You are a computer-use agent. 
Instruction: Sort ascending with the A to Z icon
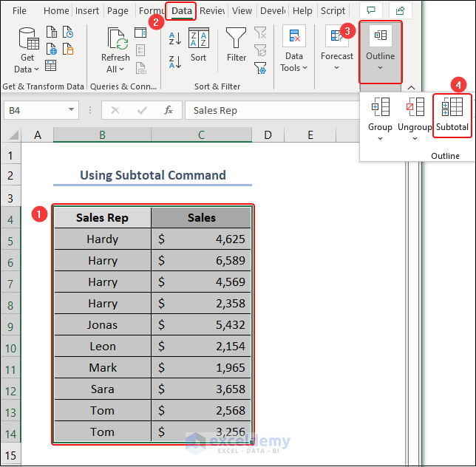[x=174, y=38]
